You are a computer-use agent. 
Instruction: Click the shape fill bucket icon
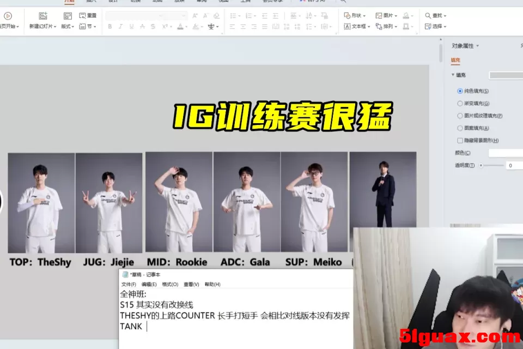click(406, 15)
